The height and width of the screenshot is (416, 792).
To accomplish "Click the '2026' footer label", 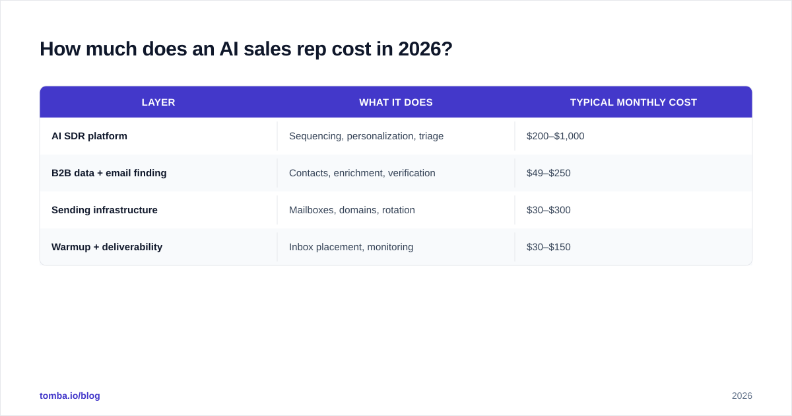I will click(x=742, y=396).
